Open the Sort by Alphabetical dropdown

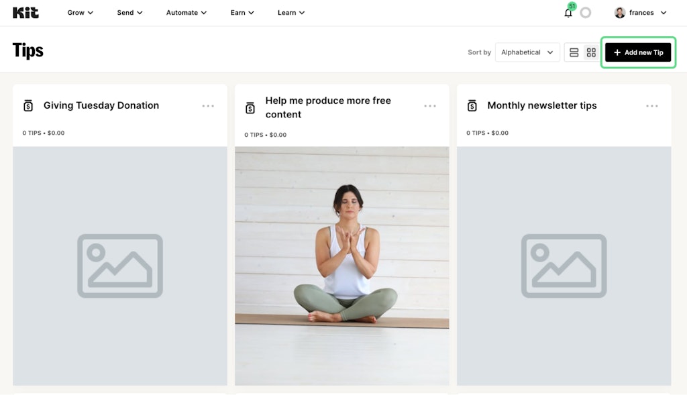(x=527, y=52)
